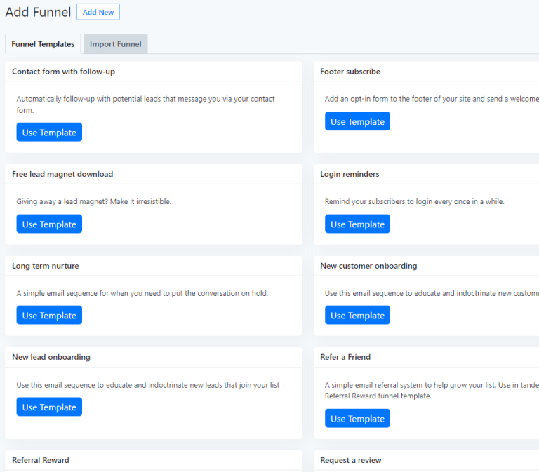Use the Long term nurture template
The image size is (539, 472).
point(49,316)
